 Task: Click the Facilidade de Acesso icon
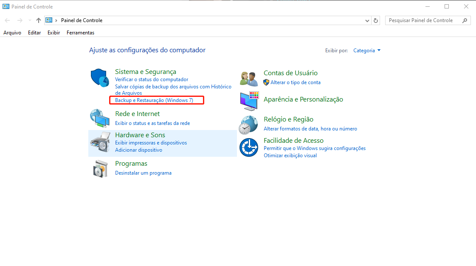tap(248, 147)
